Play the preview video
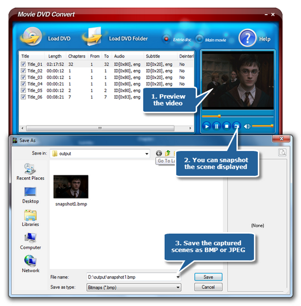 coord(206,127)
